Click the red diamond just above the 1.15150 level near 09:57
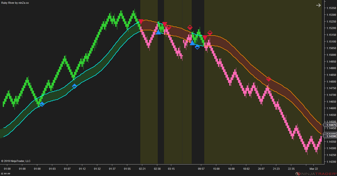337x176 pixels. pos(210,33)
